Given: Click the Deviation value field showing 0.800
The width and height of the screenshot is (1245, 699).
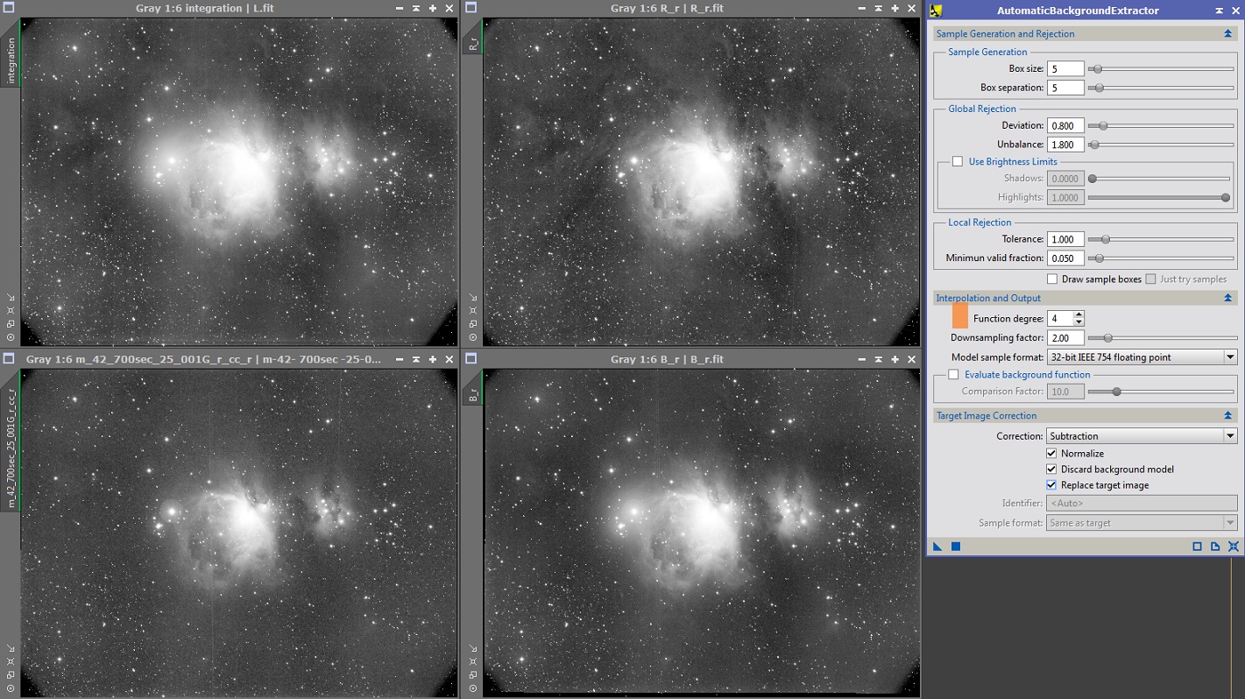Looking at the screenshot, I should [x=1065, y=126].
